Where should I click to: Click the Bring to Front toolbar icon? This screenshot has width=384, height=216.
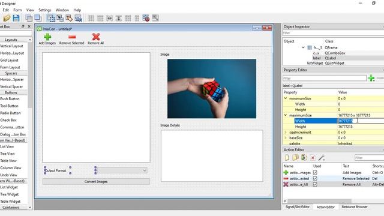38,18
